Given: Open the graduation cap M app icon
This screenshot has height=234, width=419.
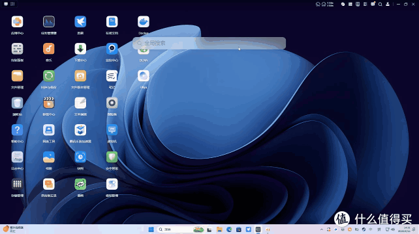Looking at the screenshot, I should point(80,130).
